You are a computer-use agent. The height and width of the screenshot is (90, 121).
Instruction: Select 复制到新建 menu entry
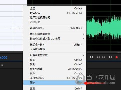55,69
